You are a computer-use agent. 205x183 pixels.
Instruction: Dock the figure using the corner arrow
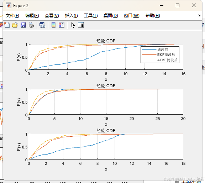[x=199, y=15]
